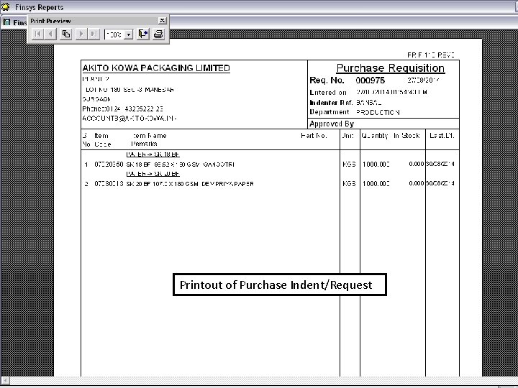Click the Phone number line
518x388 pixels.
coord(122,109)
